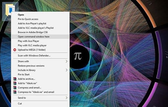168x107 pixels.
Task: Click the WinRAR icon beside Compress and email...
Action: click(x=15, y=88)
